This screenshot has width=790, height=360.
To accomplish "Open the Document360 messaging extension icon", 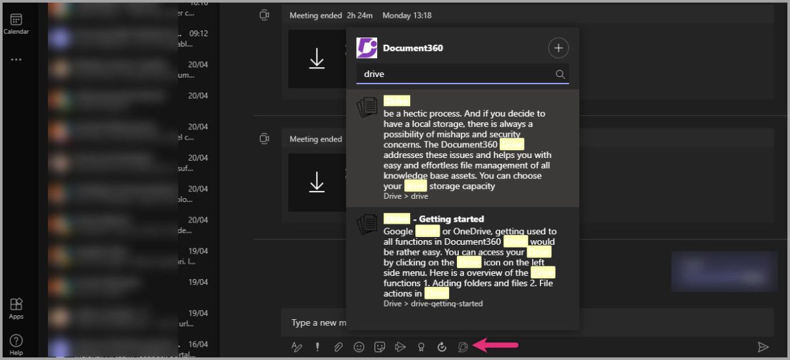I will point(463,347).
